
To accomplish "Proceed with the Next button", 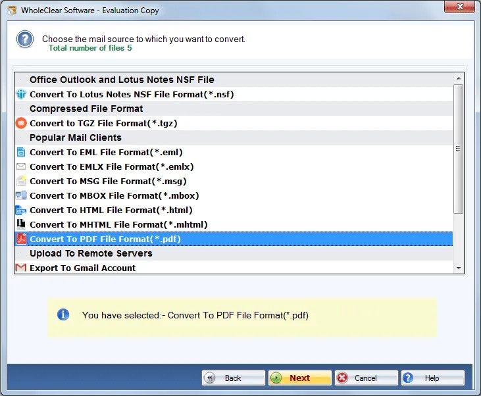I will click(x=299, y=378).
